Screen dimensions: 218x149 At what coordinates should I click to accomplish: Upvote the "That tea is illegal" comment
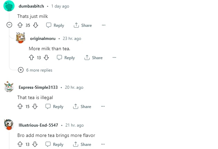point(20,106)
